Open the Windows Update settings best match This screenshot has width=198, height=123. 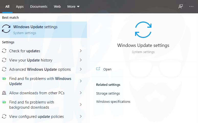(43, 30)
